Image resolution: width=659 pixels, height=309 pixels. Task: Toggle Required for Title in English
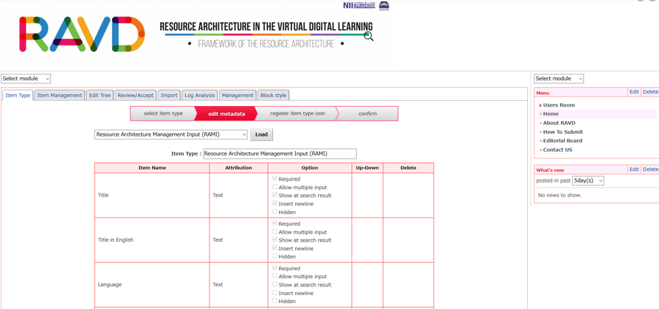pyautogui.click(x=275, y=224)
